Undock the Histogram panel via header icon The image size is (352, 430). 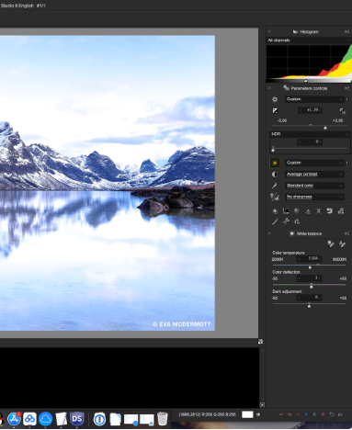pyautogui.click(x=346, y=31)
